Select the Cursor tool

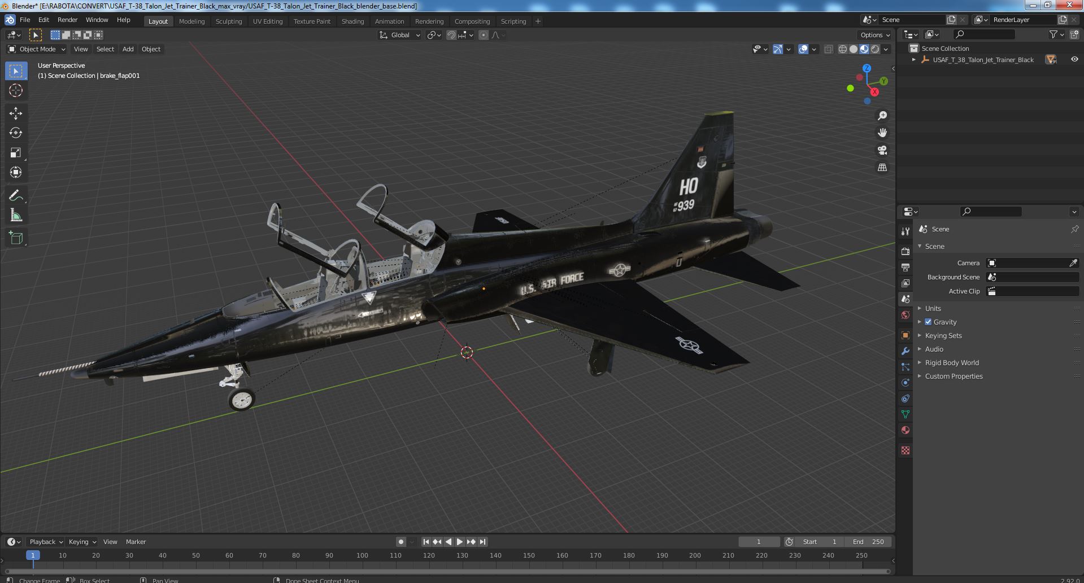pos(16,90)
